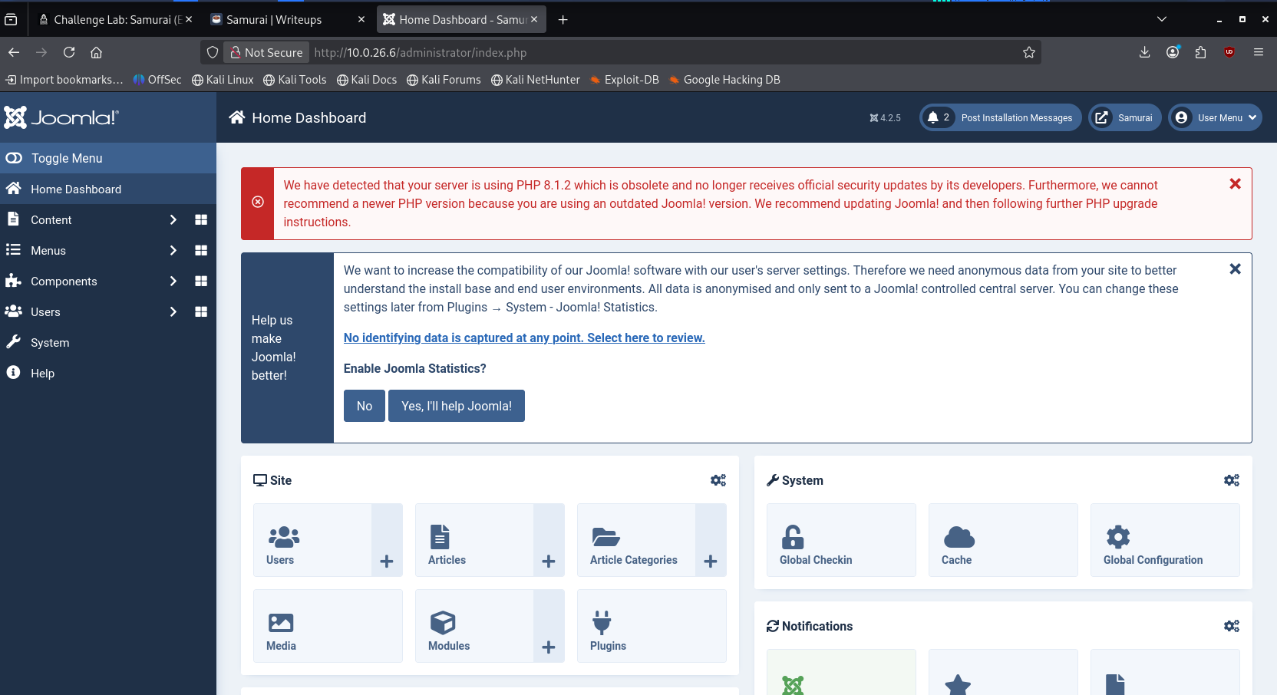Viewport: 1277px width, 695px height.
Task: Open the extensions puzzle icon
Action: (1201, 52)
